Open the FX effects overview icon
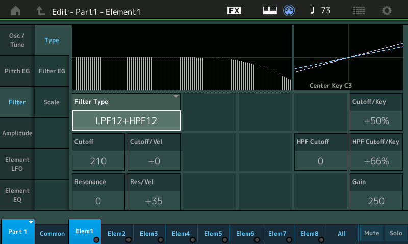Viewport: 408px width, 244px height. tap(234, 11)
